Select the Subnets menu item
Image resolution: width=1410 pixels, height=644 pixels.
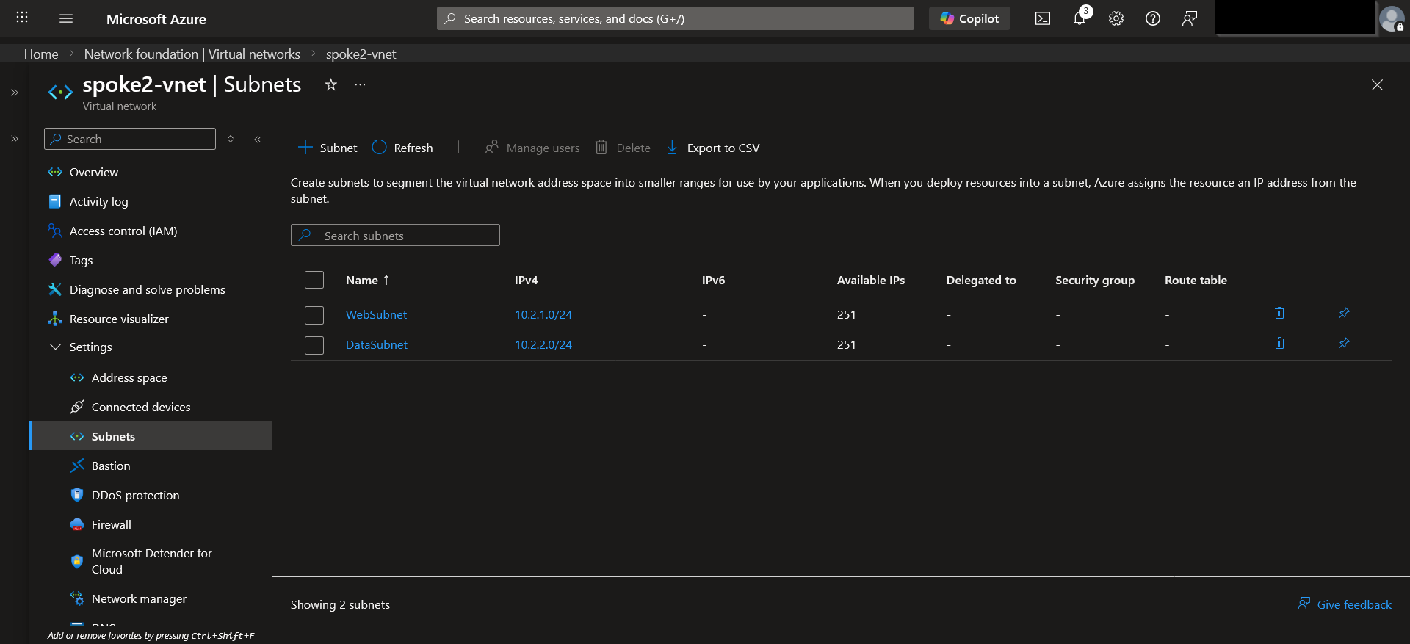(151, 436)
